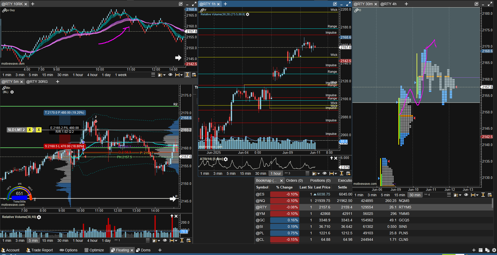497x255 pixels.
Task: Open the lines menu icon in 30m chart toolbar
Action: (449, 195)
